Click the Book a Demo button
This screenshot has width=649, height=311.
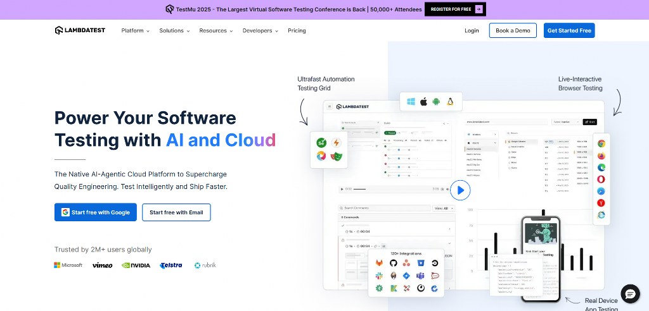[x=513, y=30]
